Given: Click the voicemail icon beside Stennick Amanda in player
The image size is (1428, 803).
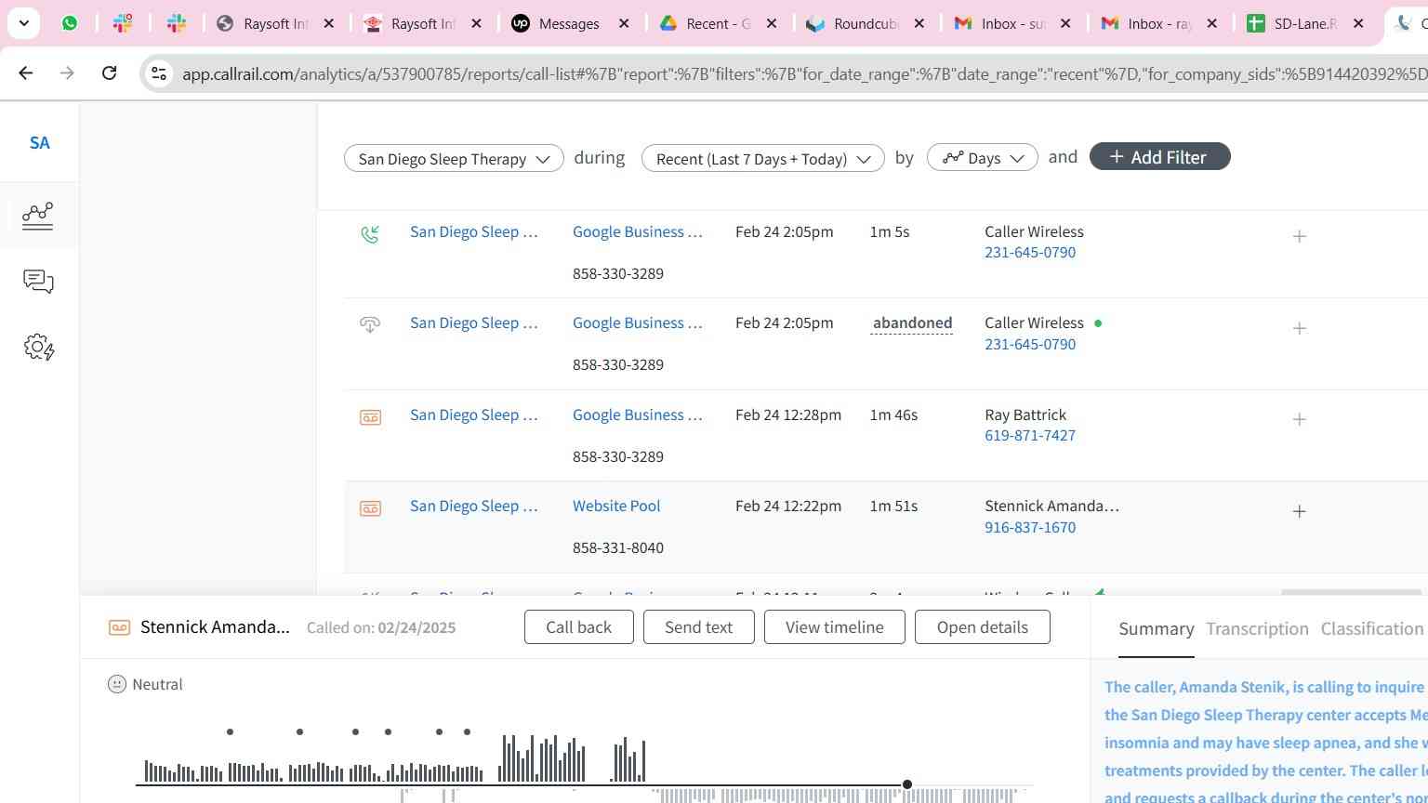Looking at the screenshot, I should 119,627.
